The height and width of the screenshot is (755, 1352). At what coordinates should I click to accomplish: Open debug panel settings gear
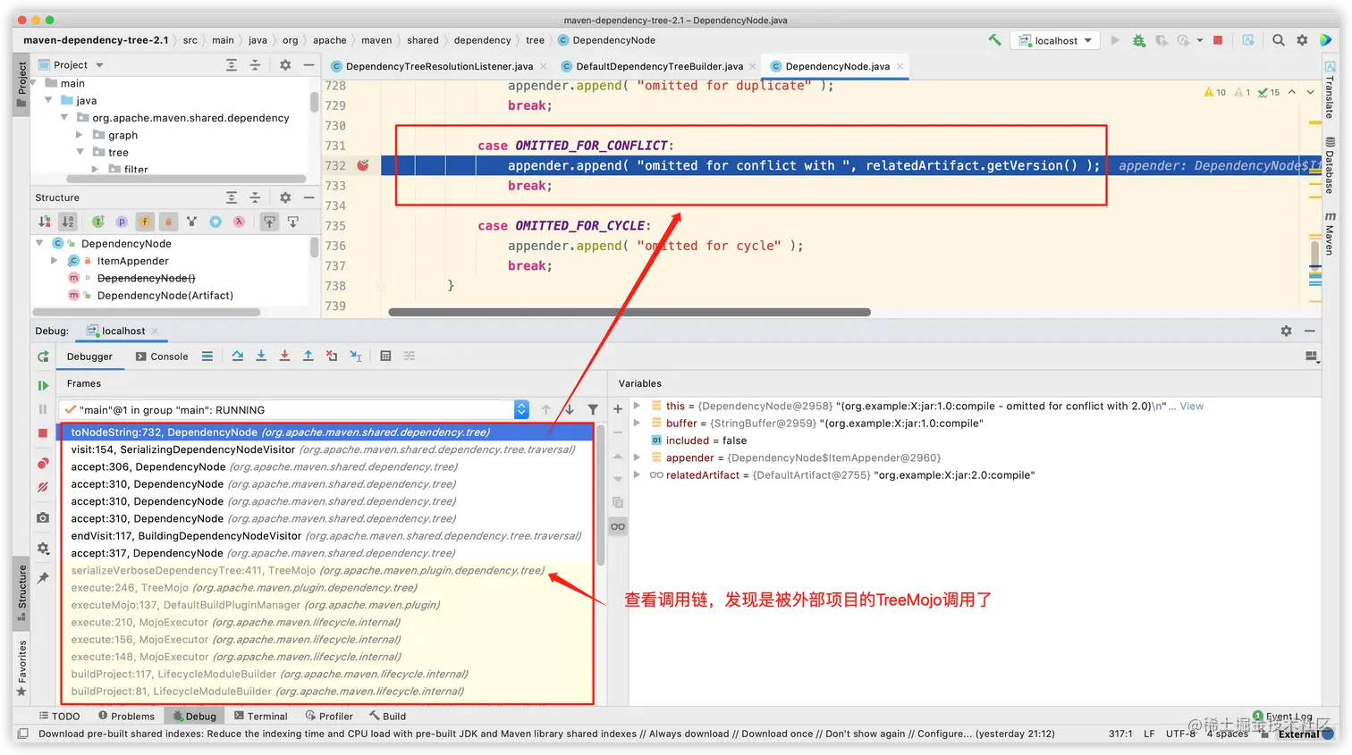pos(1286,331)
